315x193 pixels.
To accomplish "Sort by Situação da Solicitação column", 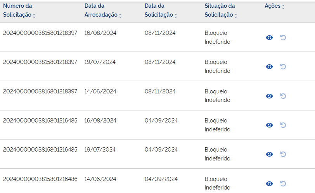I will click(x=235, y=16).
